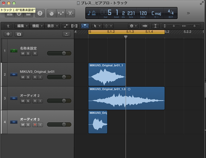Select the MIKUV3_Original_br01_1 audio region
The width and height of the screenshot is (206, 158).
click(107, 75)
